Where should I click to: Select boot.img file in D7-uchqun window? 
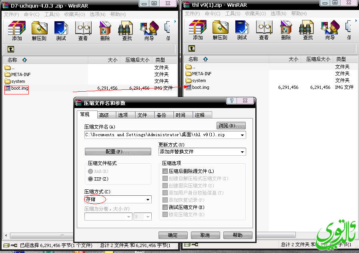(x=17, y=88)
